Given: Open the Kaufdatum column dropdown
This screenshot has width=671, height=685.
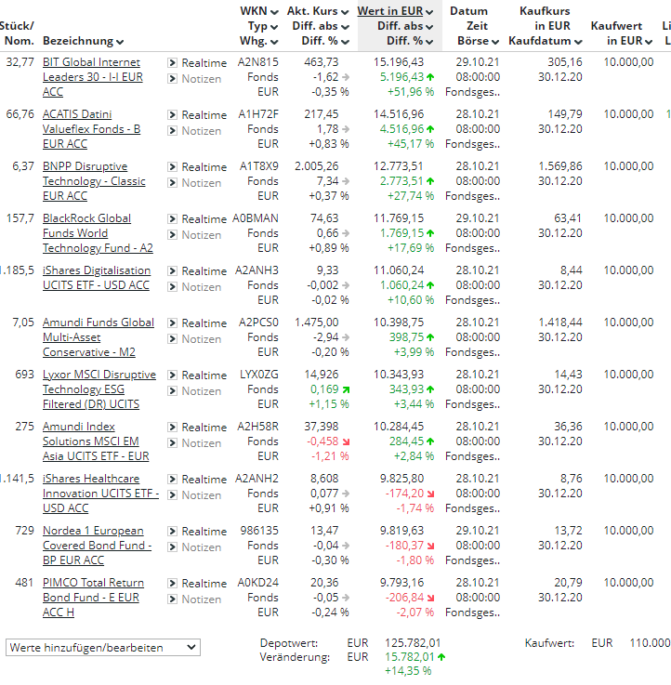Looking at the screenshot, I should pyautogui.click(x=578, y=42).
